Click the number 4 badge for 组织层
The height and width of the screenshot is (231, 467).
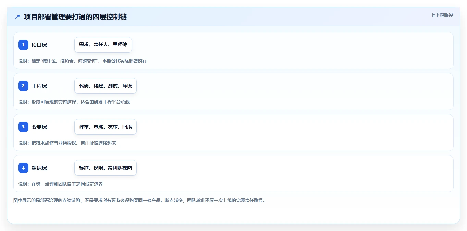click(x=23, y=168)
